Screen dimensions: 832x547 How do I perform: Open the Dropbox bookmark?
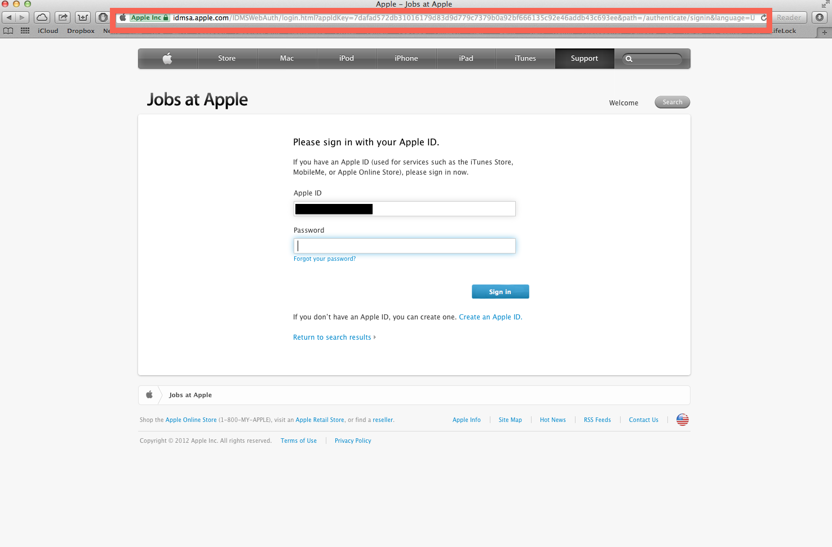tap(81, 31)
